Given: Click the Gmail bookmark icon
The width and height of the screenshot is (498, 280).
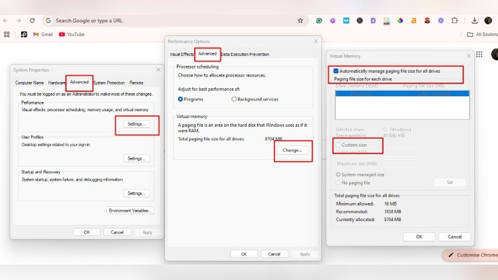Looking at the screenshot, I should 36,34.
